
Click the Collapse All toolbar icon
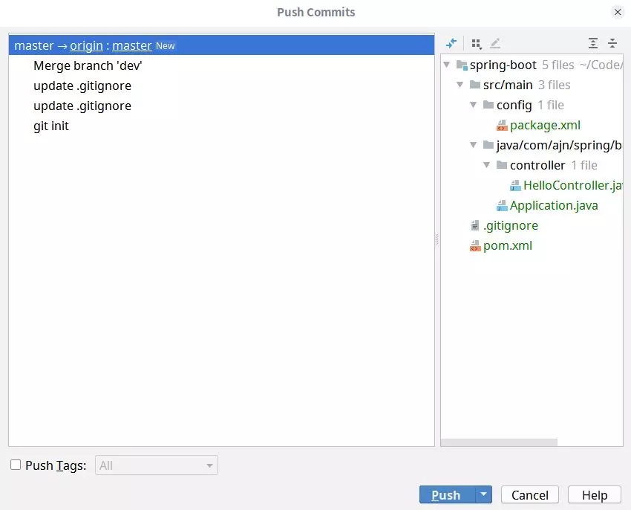(612, 44)
